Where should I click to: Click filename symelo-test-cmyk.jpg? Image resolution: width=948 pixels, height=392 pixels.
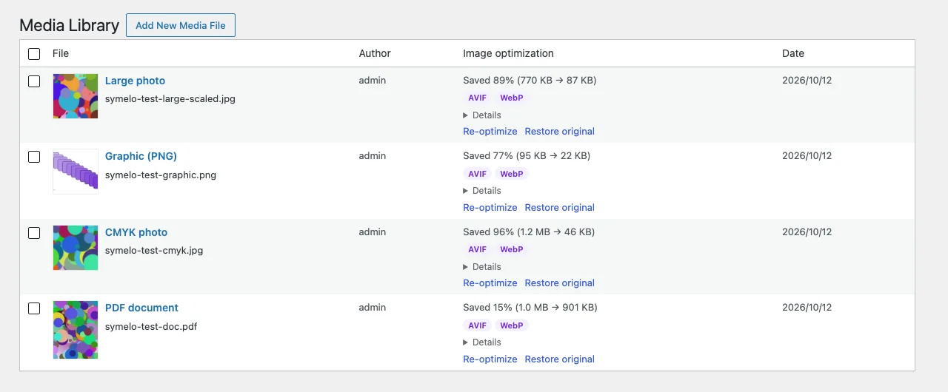(154, 251)
